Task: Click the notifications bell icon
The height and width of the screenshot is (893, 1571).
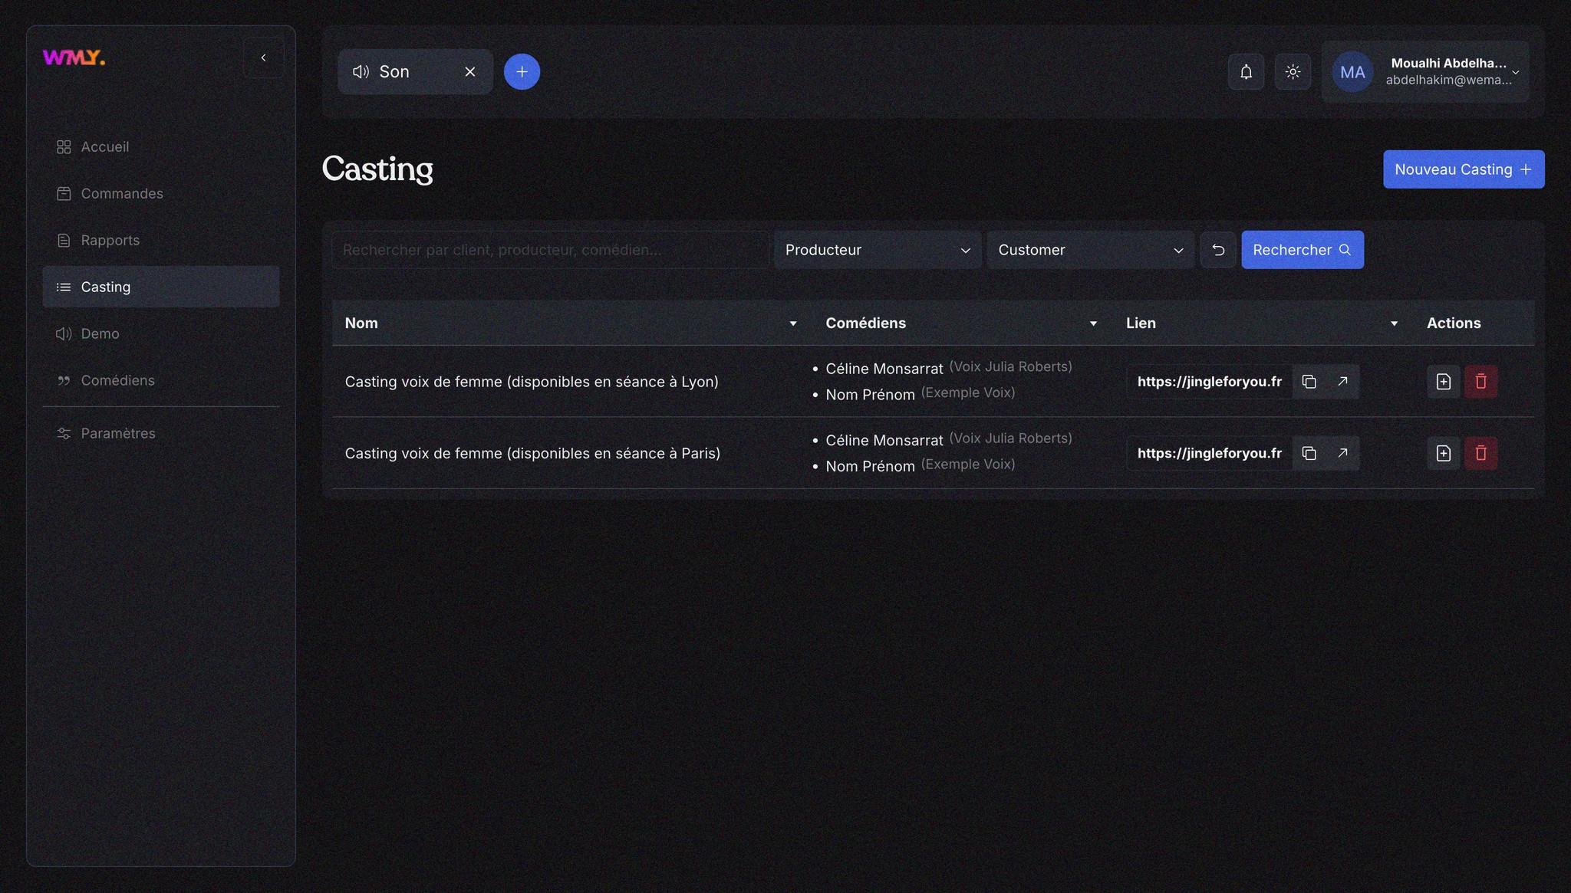Action: [1246, 72]
